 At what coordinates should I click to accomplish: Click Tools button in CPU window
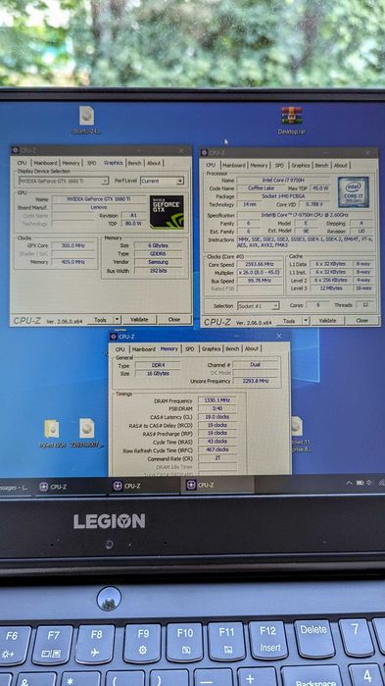point(289,321)
